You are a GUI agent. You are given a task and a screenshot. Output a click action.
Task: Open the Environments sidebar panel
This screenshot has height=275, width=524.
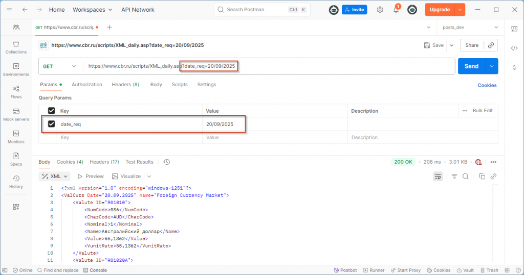coord(16,69)
